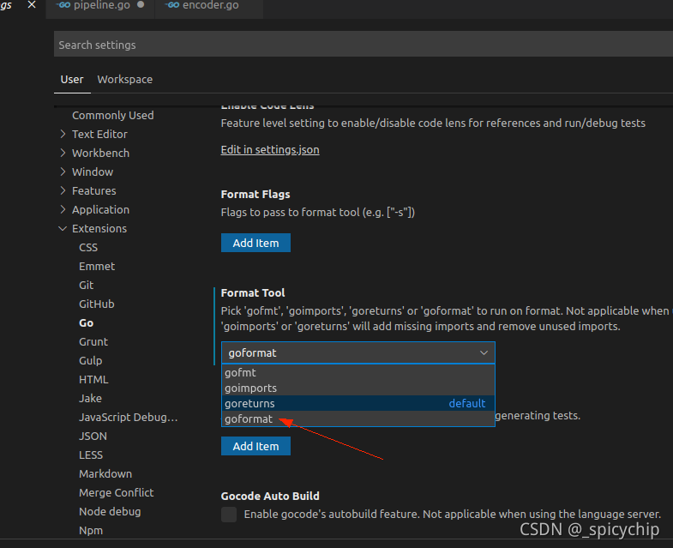Select Git extension settings
This screenshot has height=548, width=673.
tap(87, 286)
